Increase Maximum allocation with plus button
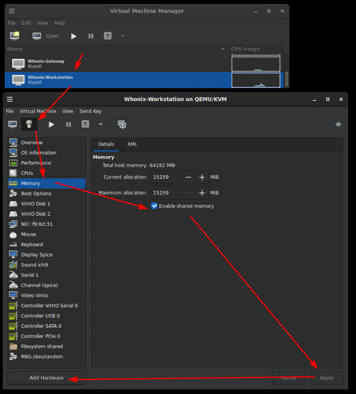Viewport: 356px width, 394px height. click(202, 193)
